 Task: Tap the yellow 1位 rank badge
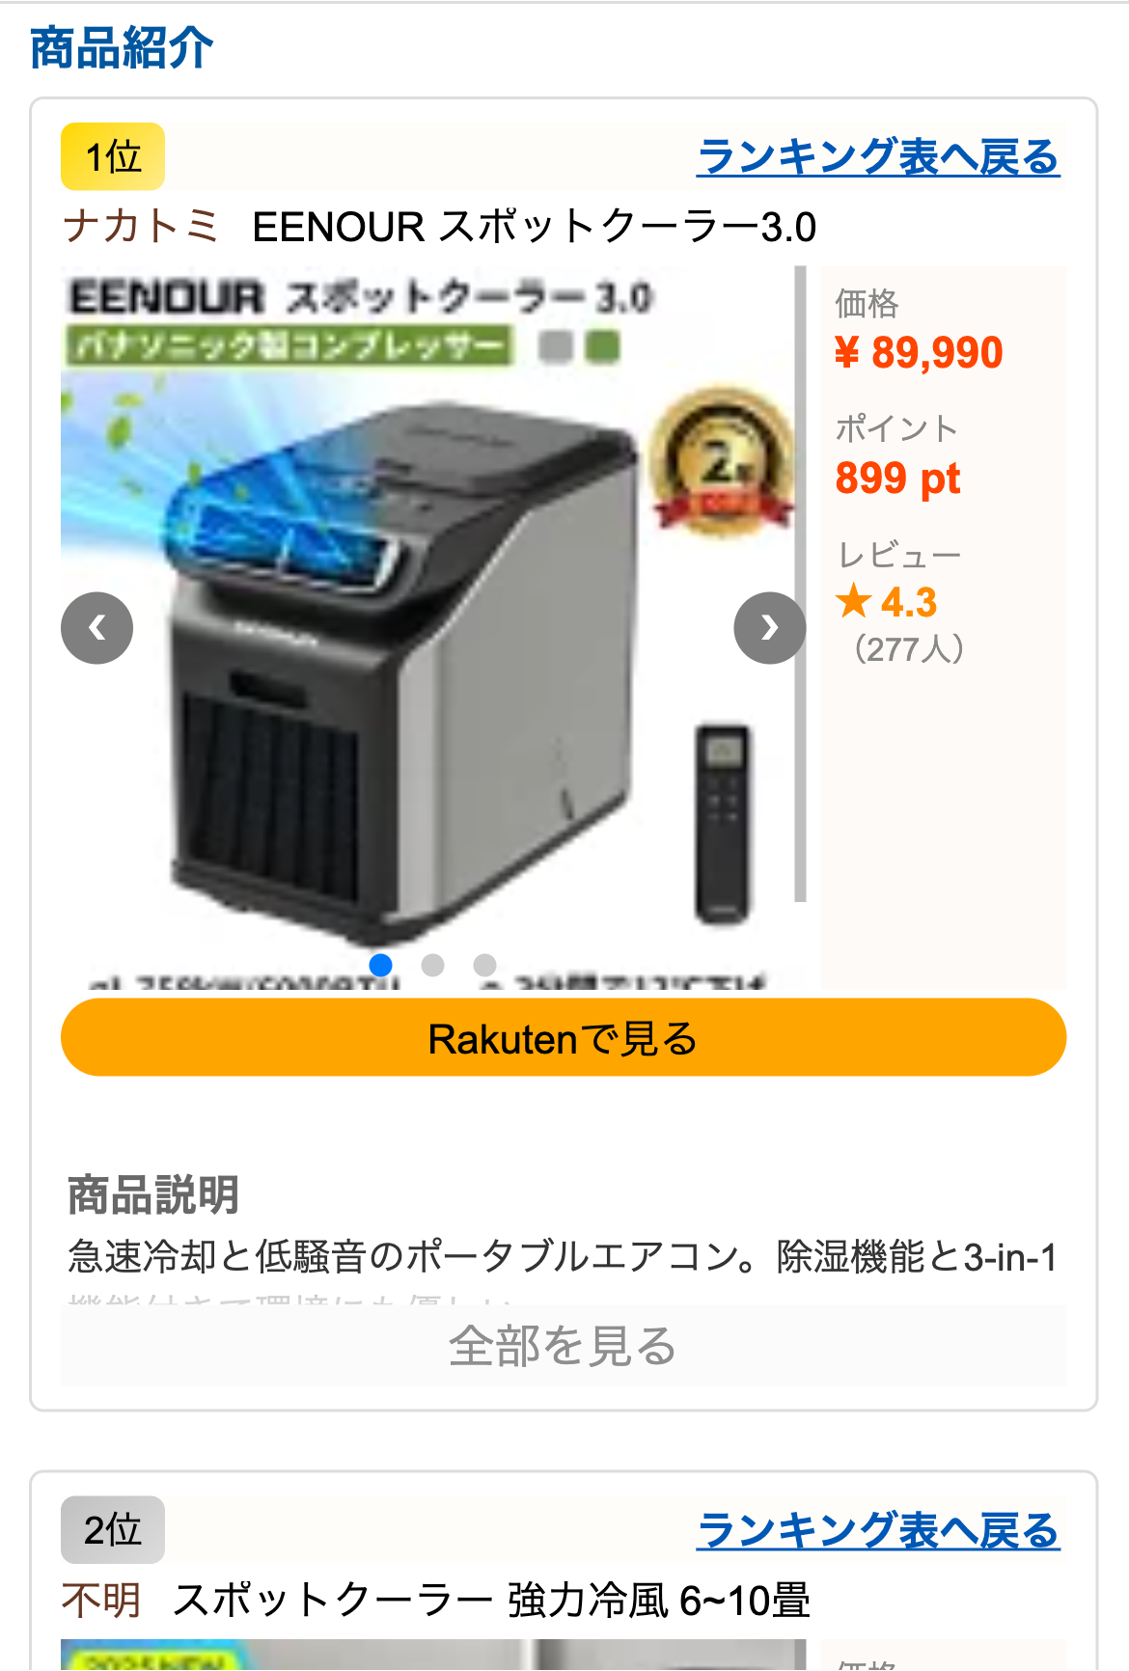pos(113,156)
